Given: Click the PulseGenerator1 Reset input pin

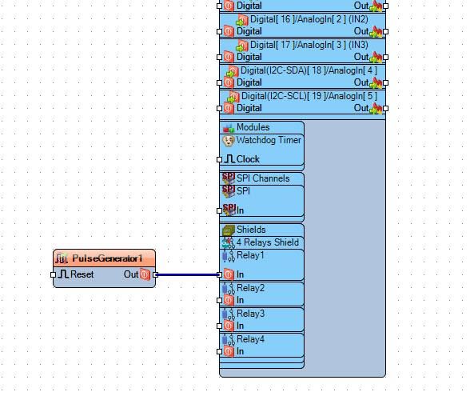Looking at the screenshot, I should coord(54,274).
